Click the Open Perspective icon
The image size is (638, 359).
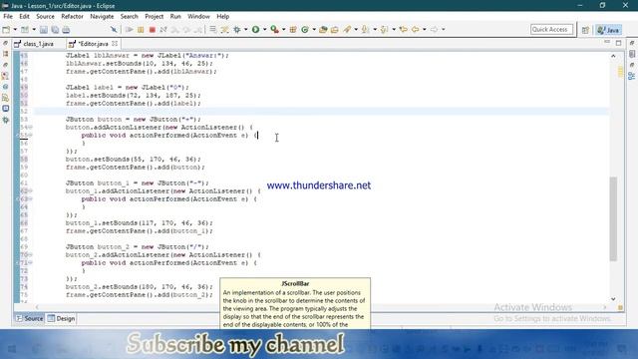585,30
